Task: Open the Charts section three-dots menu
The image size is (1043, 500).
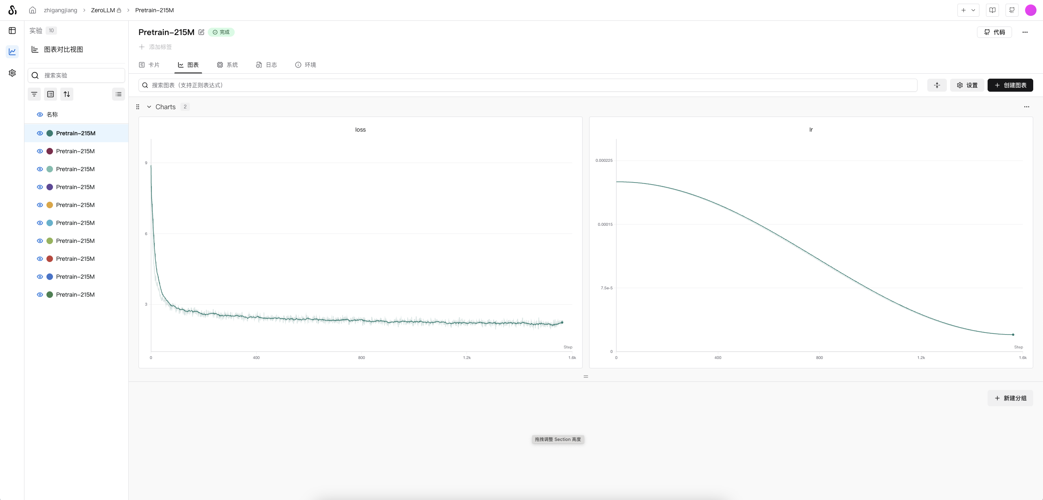Action: (1026, 107)
